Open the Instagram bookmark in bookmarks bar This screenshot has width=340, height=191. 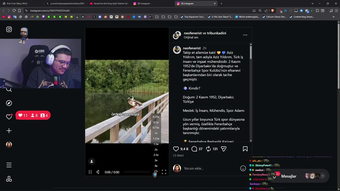9,17
